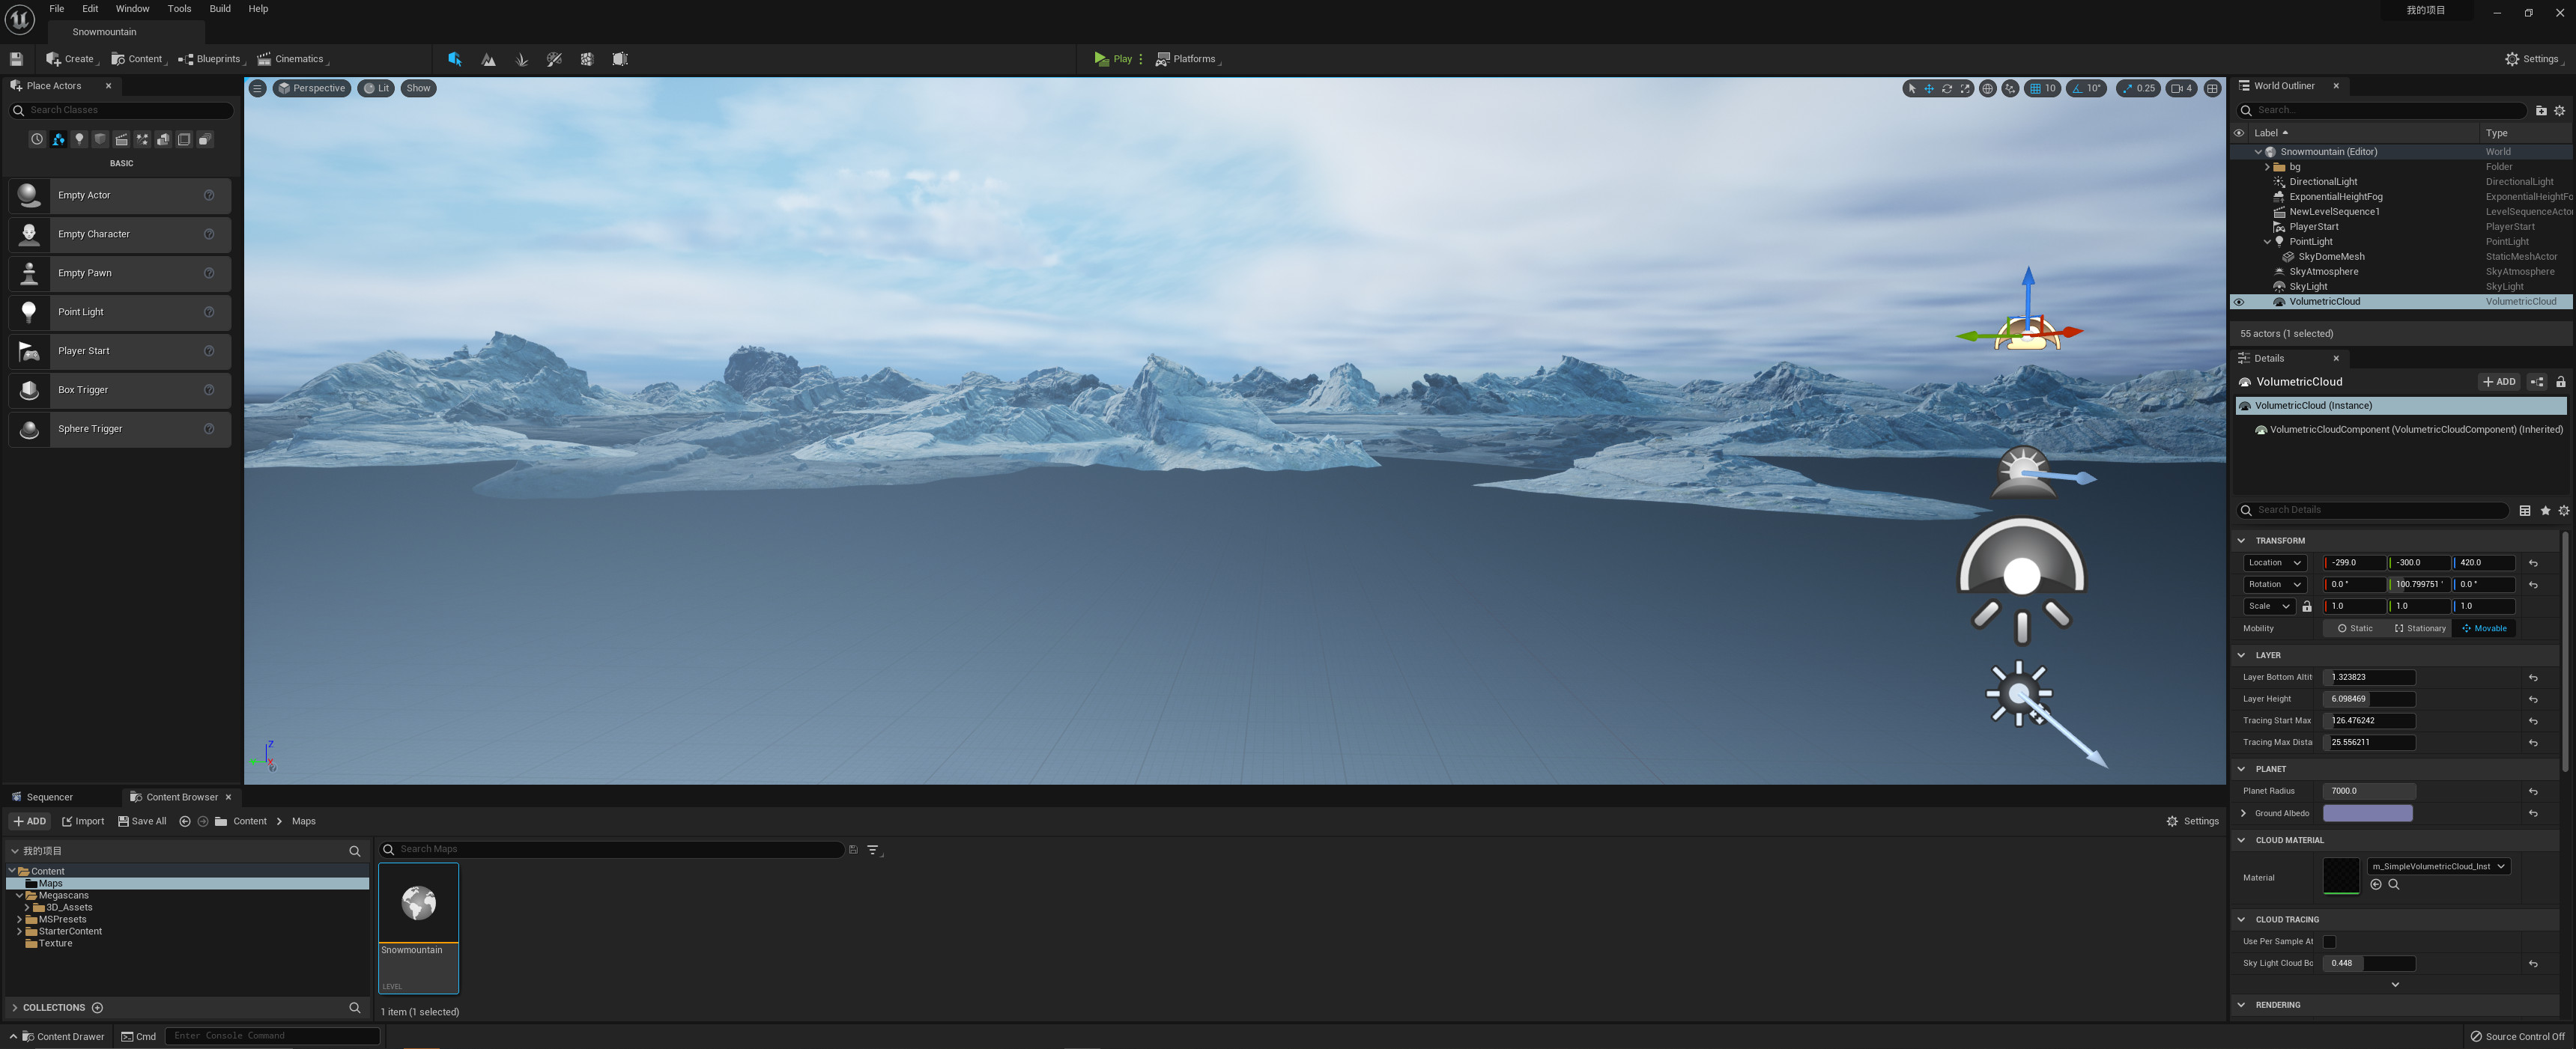Create new folder in World Outliner

click(2541, 110)
